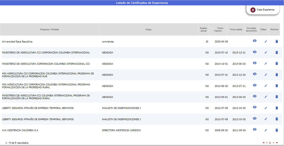Edit experience with entry date 2013-06-20
This screenshot has width=284, height=146.
[266, 86]
